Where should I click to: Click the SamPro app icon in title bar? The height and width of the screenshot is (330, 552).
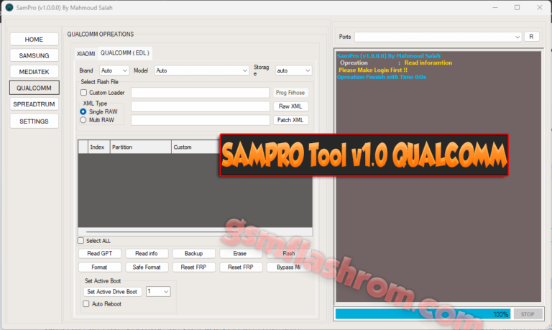tap(9, 7)
